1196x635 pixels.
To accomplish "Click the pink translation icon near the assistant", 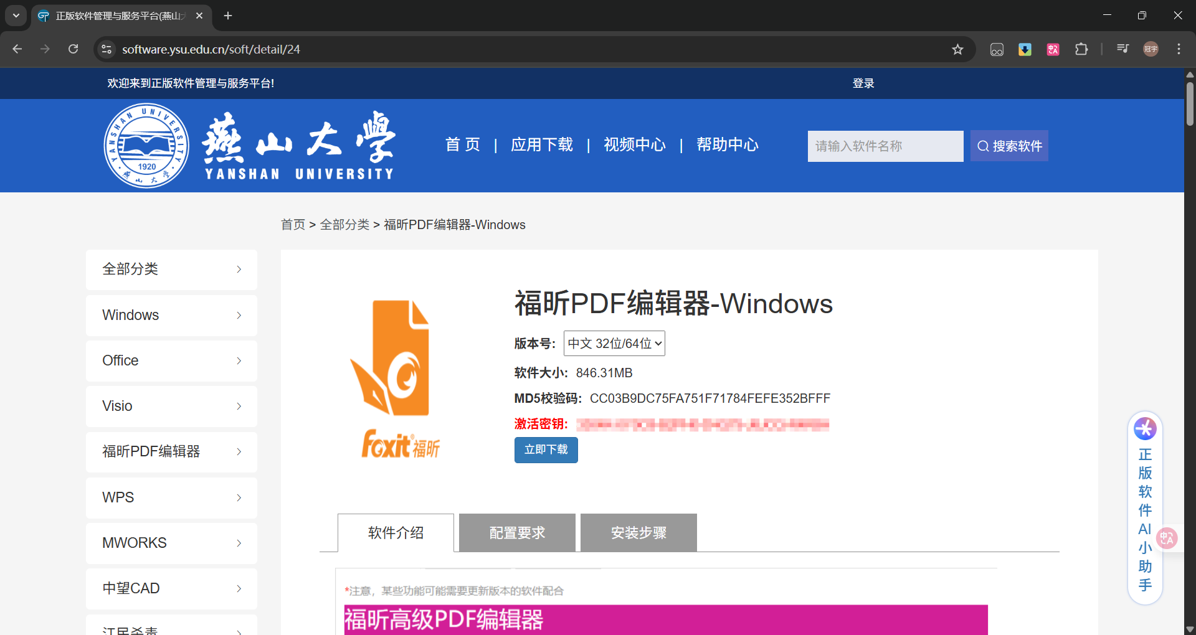I will click(1167, 538).
